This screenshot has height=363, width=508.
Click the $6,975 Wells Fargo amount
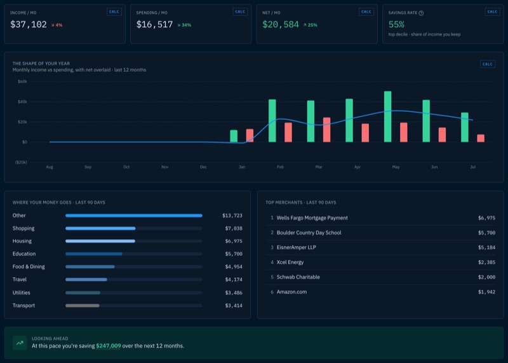(x=486, y=218)
